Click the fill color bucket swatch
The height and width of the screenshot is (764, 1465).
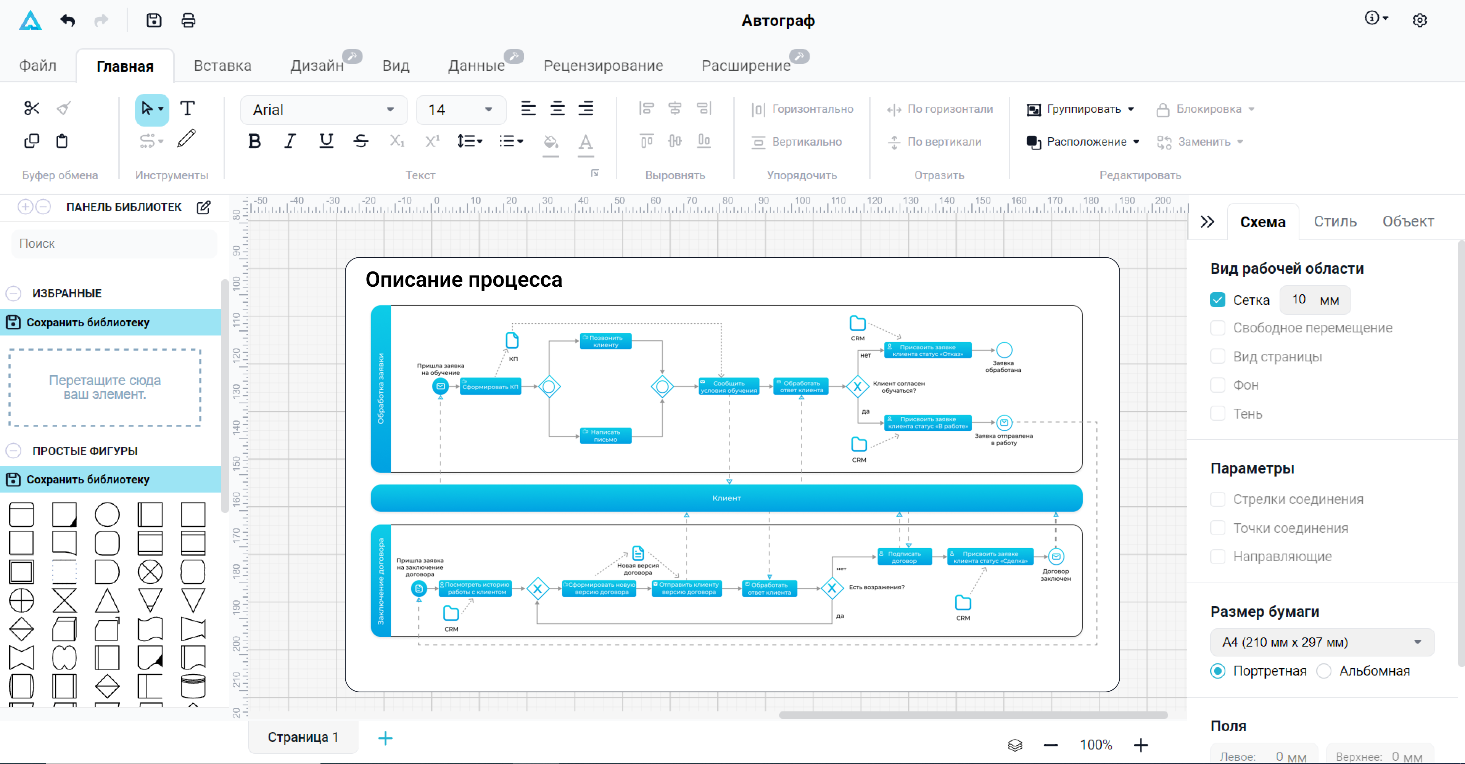[x=550, y=141]
